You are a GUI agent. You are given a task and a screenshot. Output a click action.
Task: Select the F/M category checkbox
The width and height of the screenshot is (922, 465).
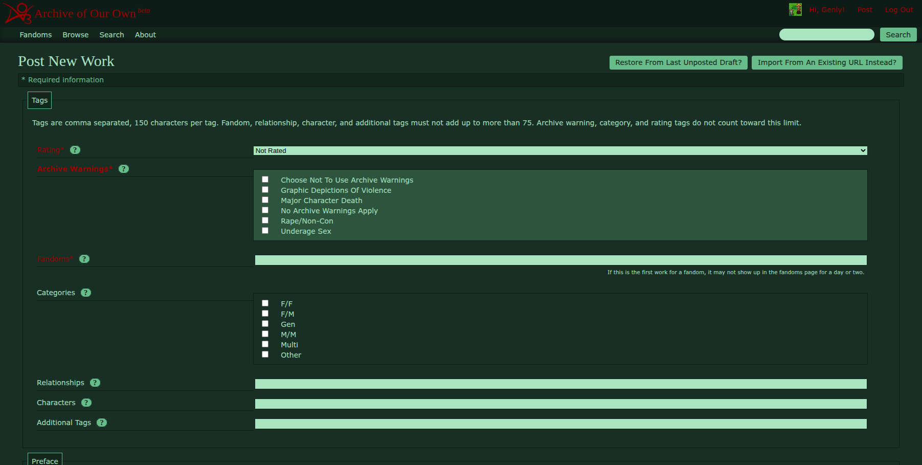click(265, 314)
